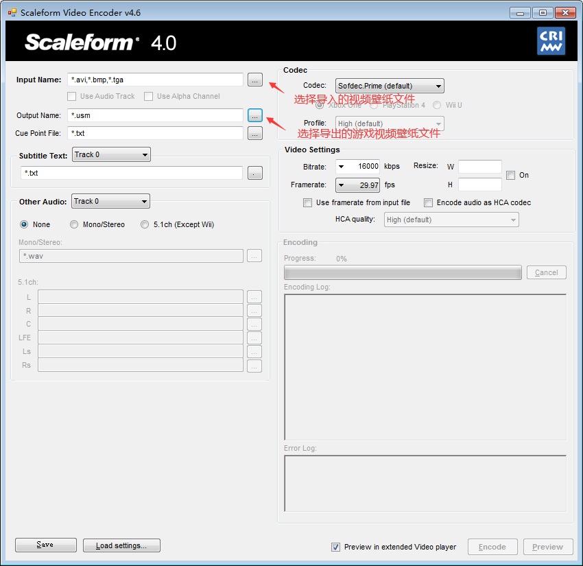This screenshot has width=583, height=566.
Task: Open the HCA quality dropdown
Action: (x=451, y=220)
